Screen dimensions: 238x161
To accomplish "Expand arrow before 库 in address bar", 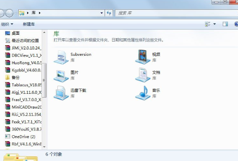I will 28,13.
